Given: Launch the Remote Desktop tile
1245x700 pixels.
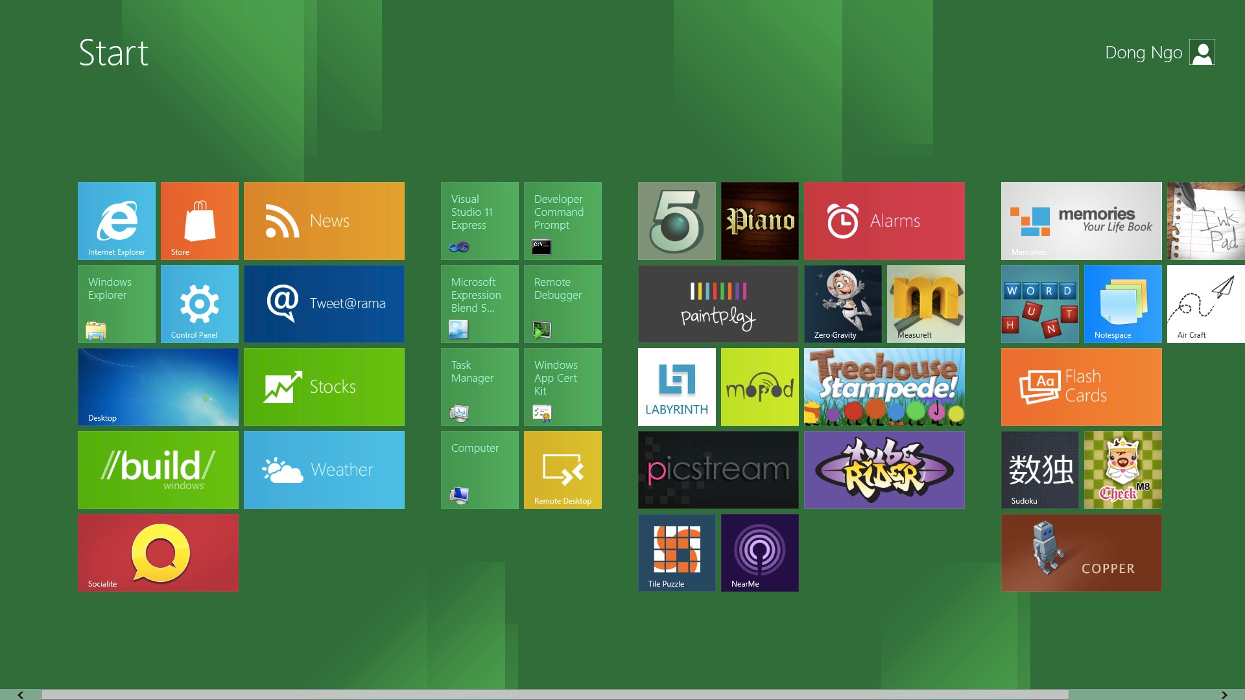Looking at the screenshot, I should click(563, 470).
